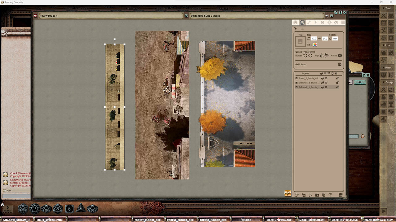Click the duplicate layer icon

324,195
